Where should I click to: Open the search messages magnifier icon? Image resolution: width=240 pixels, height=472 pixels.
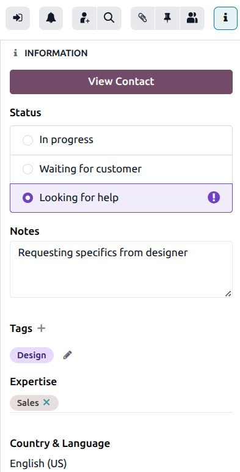(x=109, y=18)
